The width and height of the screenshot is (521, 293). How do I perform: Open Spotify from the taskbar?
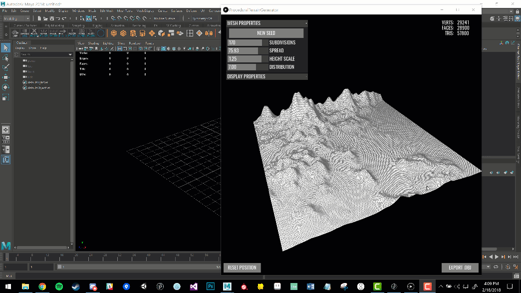tap(59, 287)
